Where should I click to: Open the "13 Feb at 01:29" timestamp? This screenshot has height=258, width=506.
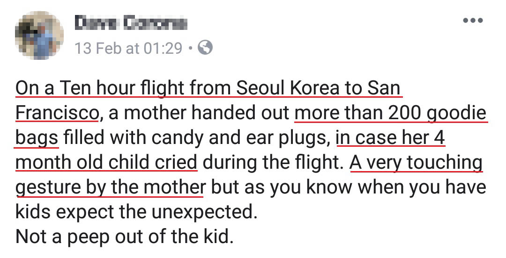(x=128, y=48)
